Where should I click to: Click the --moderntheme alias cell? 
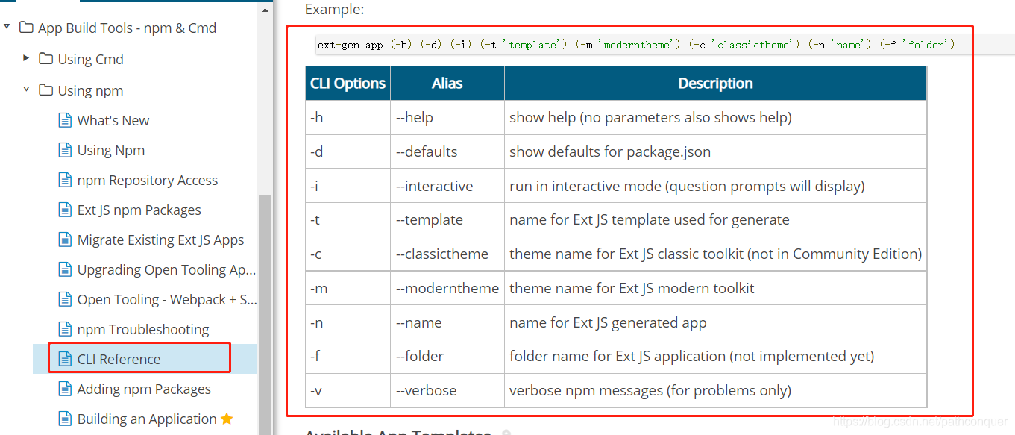click(x=447, y=288)
